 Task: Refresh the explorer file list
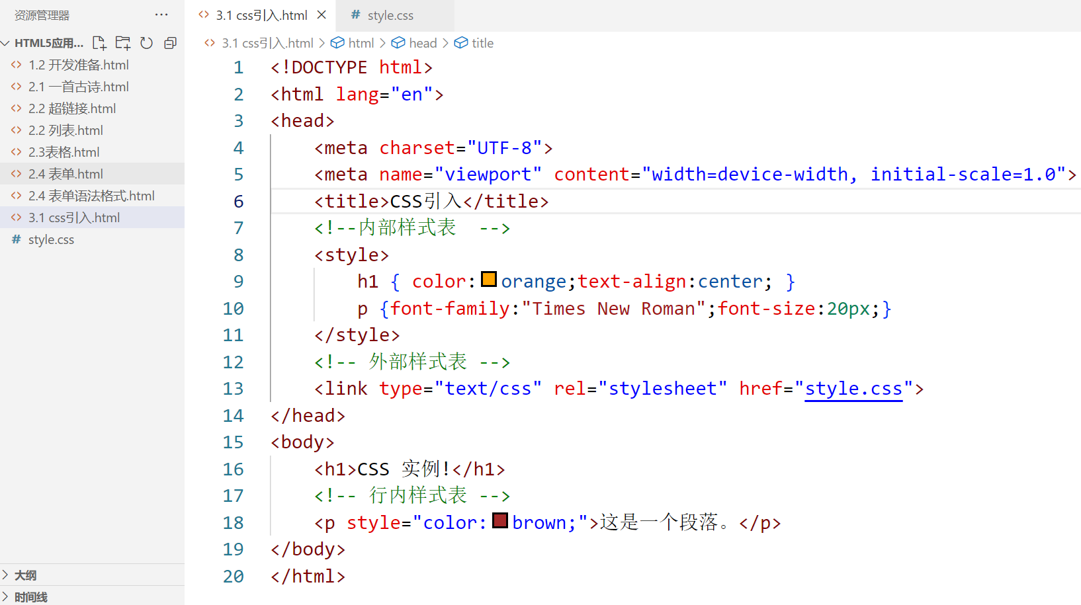click(x=147, y=43)
